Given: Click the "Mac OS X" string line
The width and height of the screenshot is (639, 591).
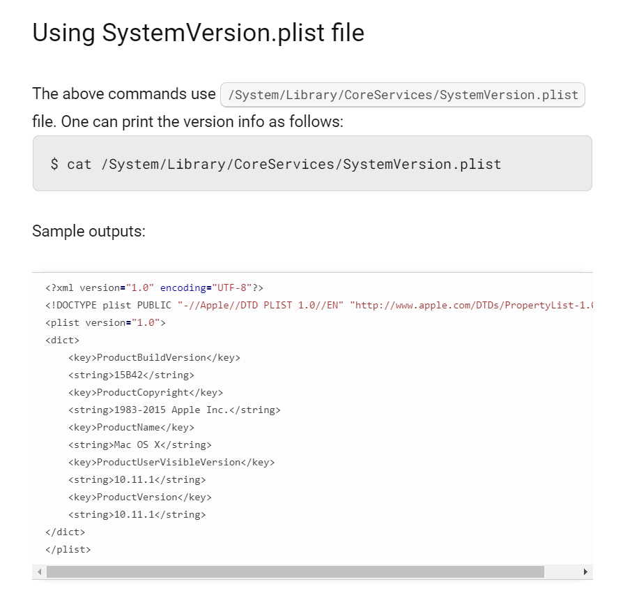Looking at the screenshot, I should (139, 444).
